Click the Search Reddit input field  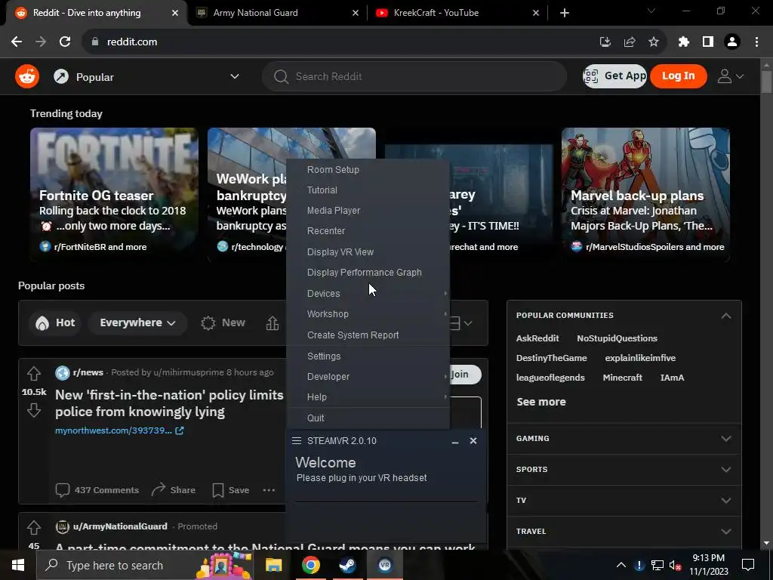click(x=414, y=76)
